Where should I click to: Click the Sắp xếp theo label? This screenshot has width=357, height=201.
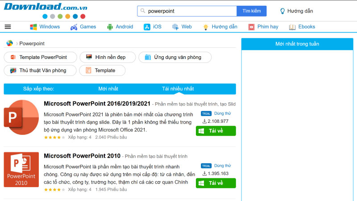(38, 88)
